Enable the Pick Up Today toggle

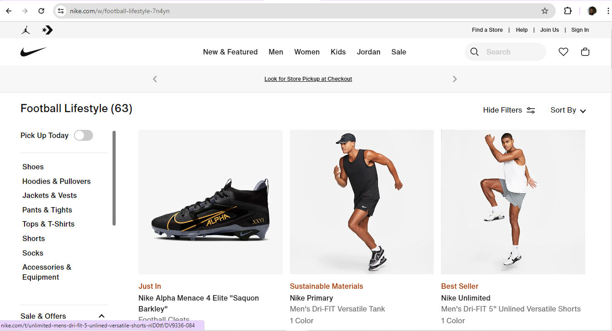click(83, 135)
